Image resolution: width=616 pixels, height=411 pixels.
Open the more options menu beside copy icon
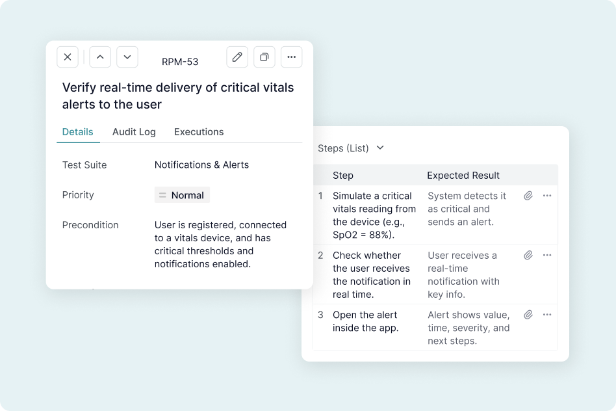292,57
